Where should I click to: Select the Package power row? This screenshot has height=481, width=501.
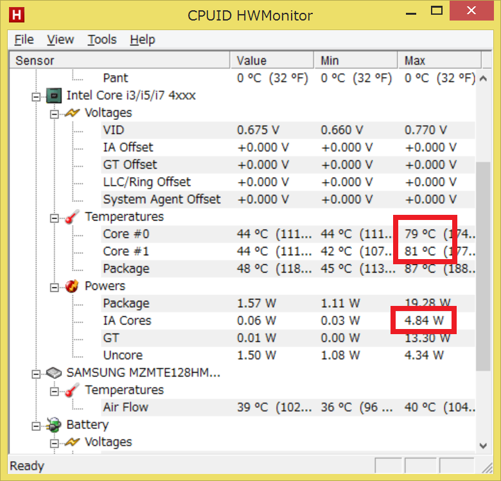click(288, 303)
